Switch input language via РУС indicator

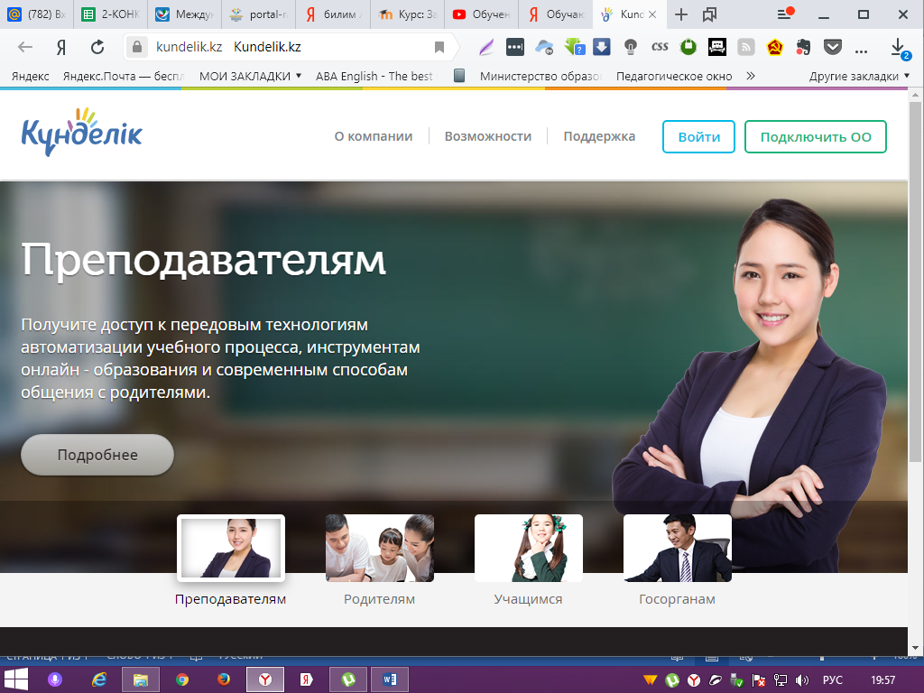click(x=832, y=680)
